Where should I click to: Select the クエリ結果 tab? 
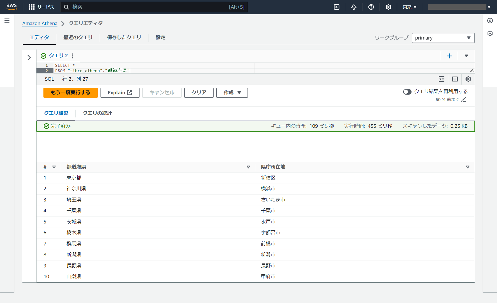(x=56, y=113)
